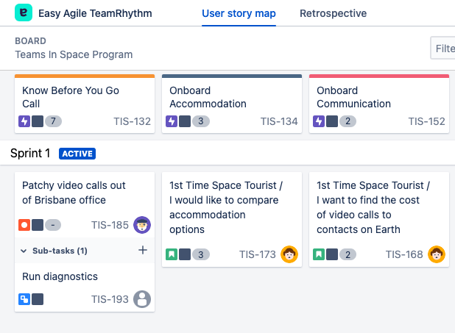The height and width of the screenshot is (333, 455).
Task: Click the red bug icon on TIS-185
Action: (x=24, y=225)
